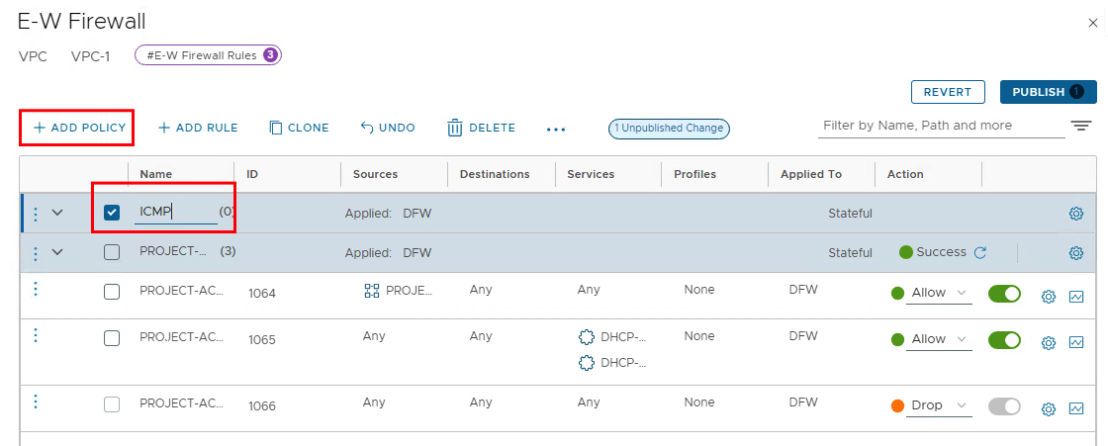Open three-dot menu for ICMP policy row
The height and width of the screenshot is (446, 1108).
tap(36, 214)
